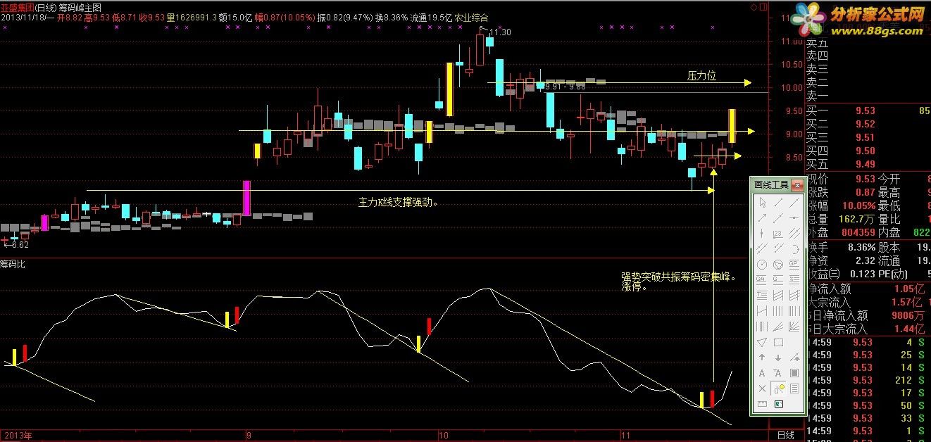Choose the arc drawing tool
931x442 pixels.
tap(794, 248)
